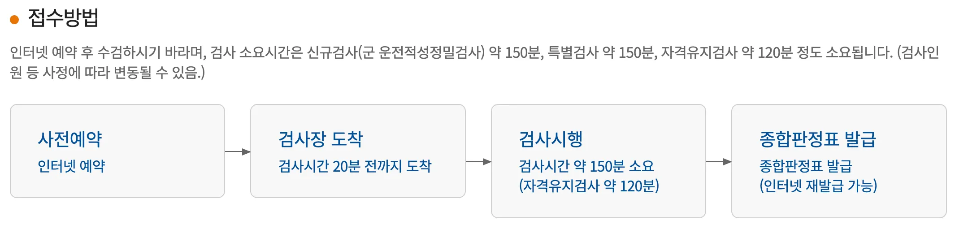Click the arrow pointing to 종합판정표 발급 box
The width and height of the screenshot is (955, 242).
point(719,161)
